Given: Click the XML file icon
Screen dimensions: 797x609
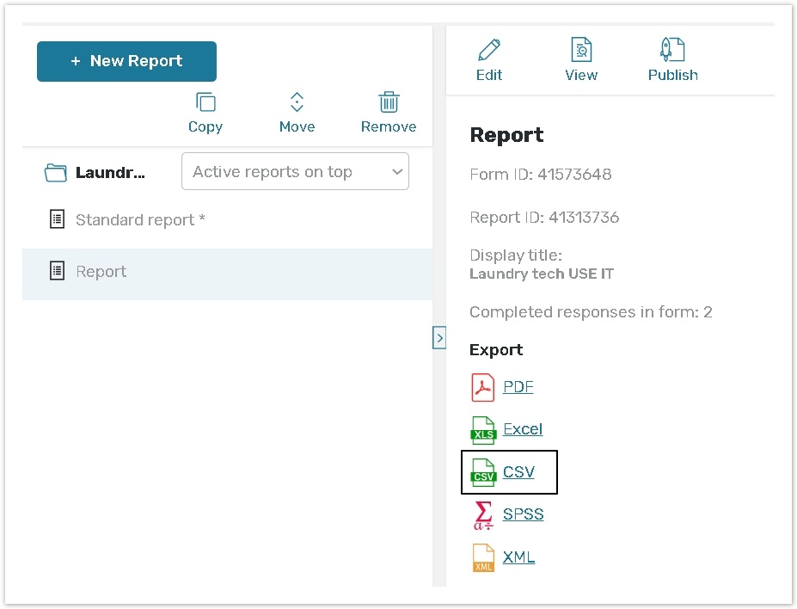Looking at the screenshot, I should 483,557.
